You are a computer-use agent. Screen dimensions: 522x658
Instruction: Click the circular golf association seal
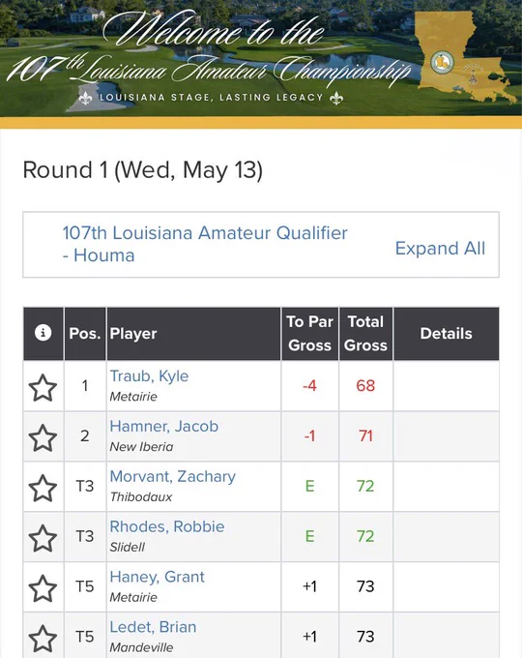[x=442, y=63]
